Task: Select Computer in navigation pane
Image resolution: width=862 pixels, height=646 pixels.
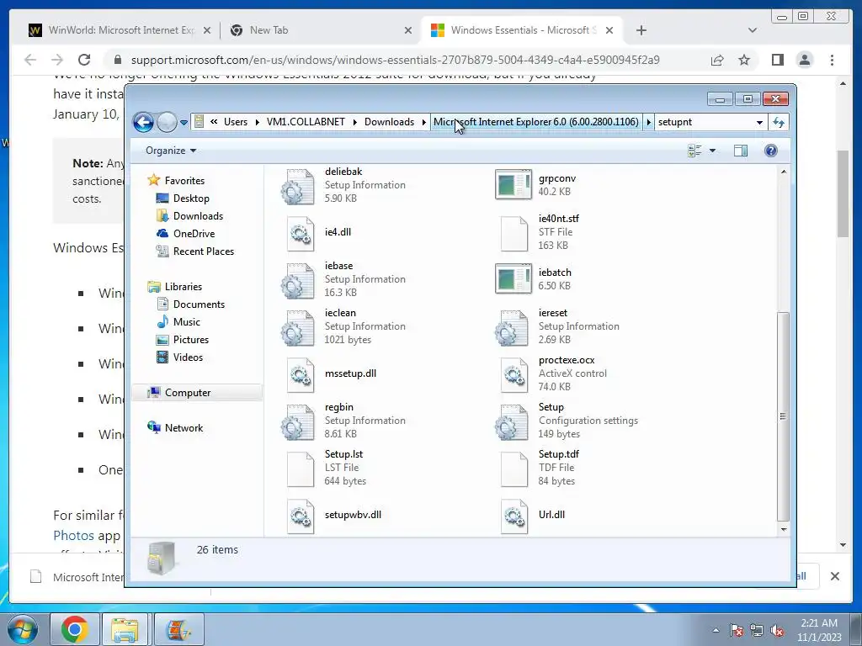Action: pyautogui.click(x=188, y=393)
